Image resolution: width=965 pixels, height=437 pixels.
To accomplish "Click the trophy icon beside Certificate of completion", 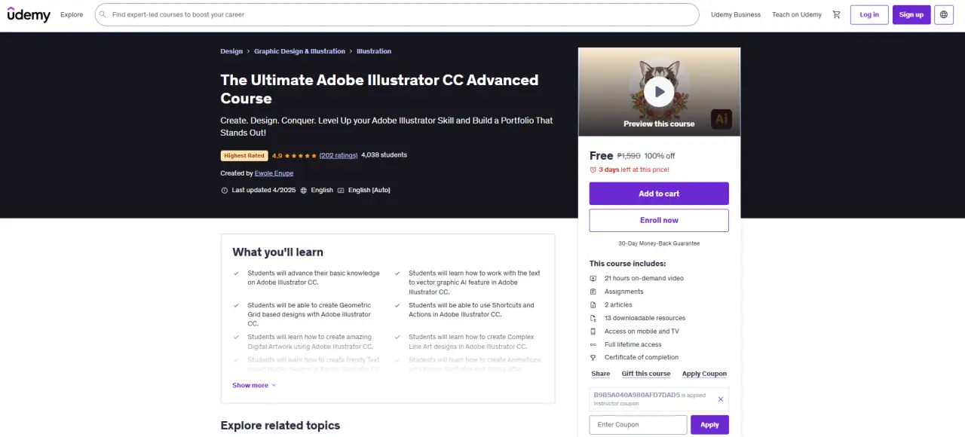I will pyautogui.click(x=593, y=358).
